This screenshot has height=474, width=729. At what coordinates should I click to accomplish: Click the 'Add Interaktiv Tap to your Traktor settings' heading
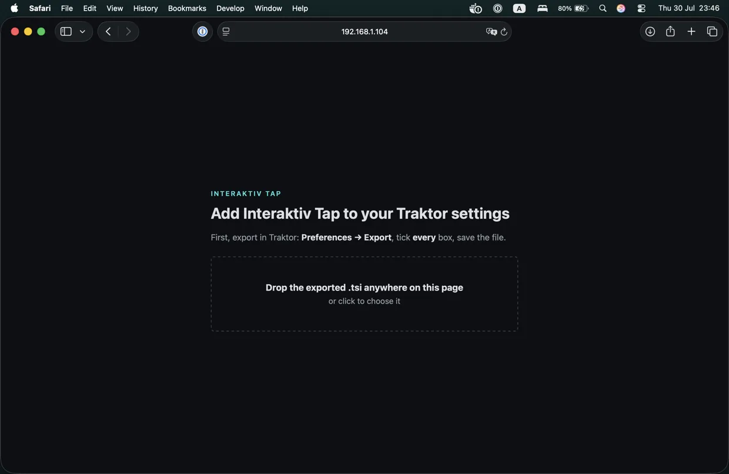[360, 213]
